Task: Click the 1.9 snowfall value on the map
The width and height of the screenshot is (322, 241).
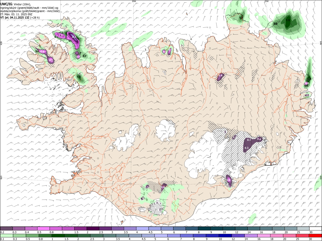Action: click(x=61, y=36)
